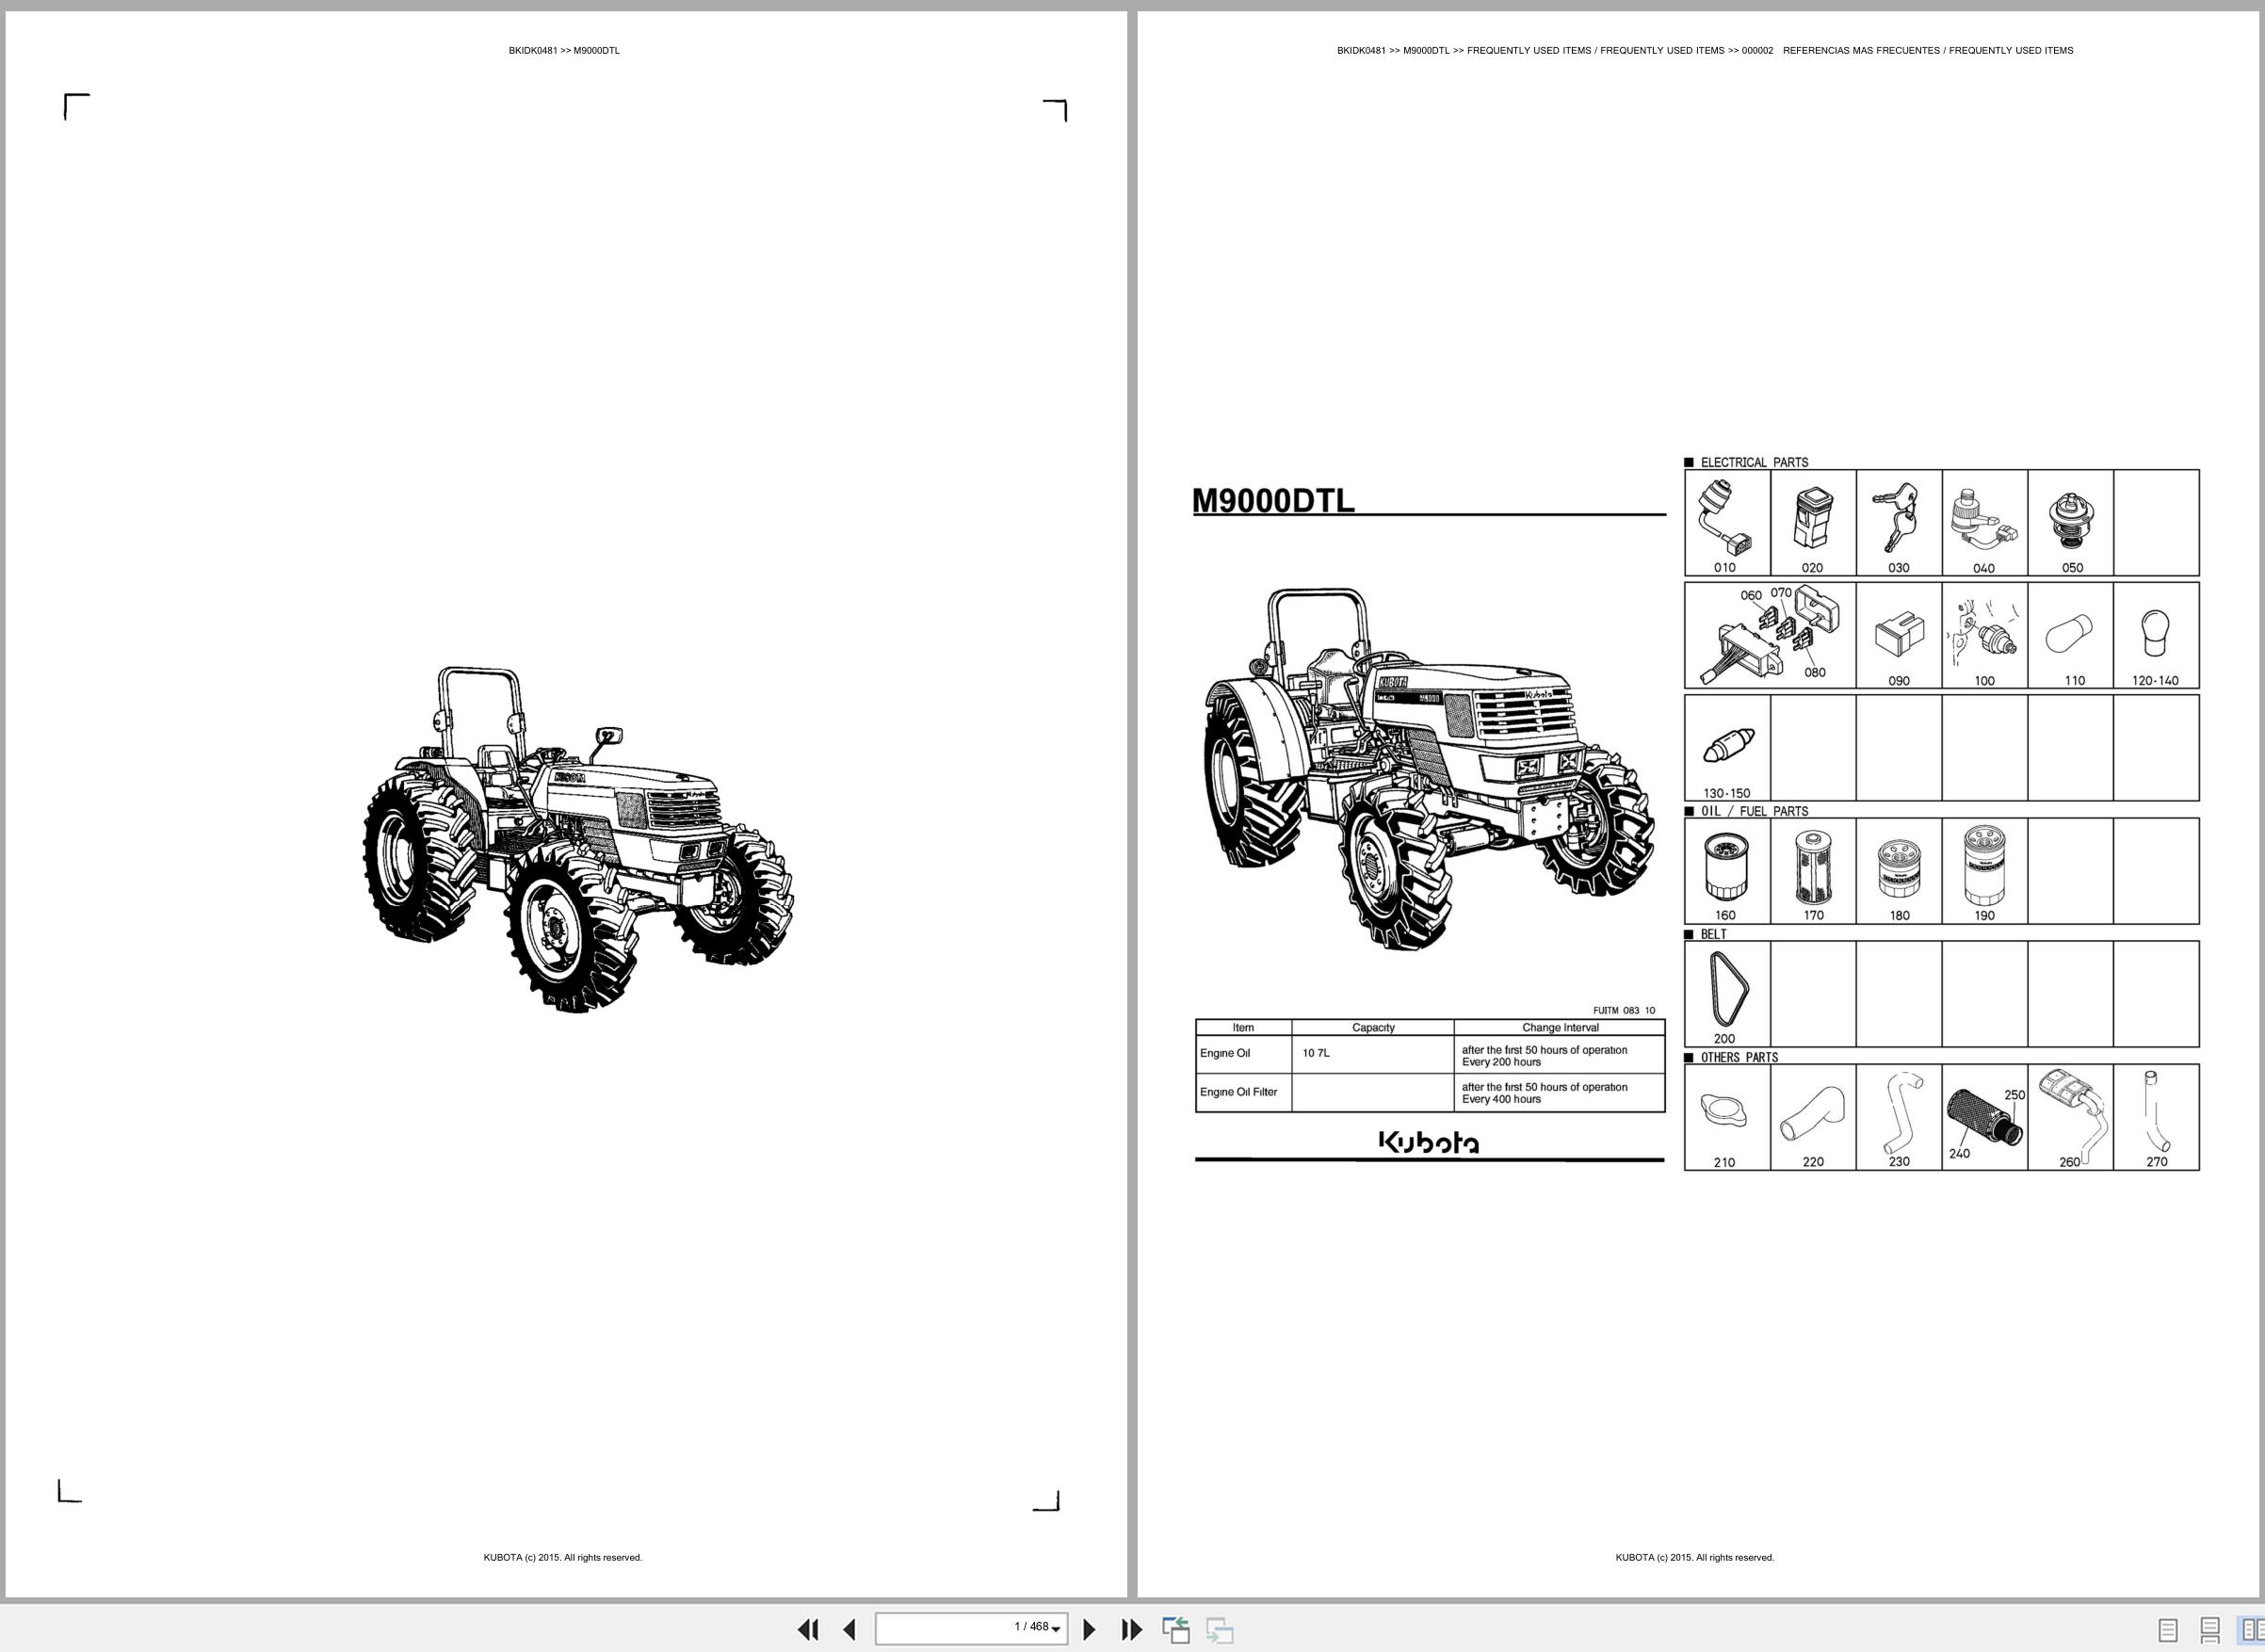The width and height of the screenshot is (2265, 1652).
Task: Click air filter element label 240
Action: (x=1959, y=1153)
